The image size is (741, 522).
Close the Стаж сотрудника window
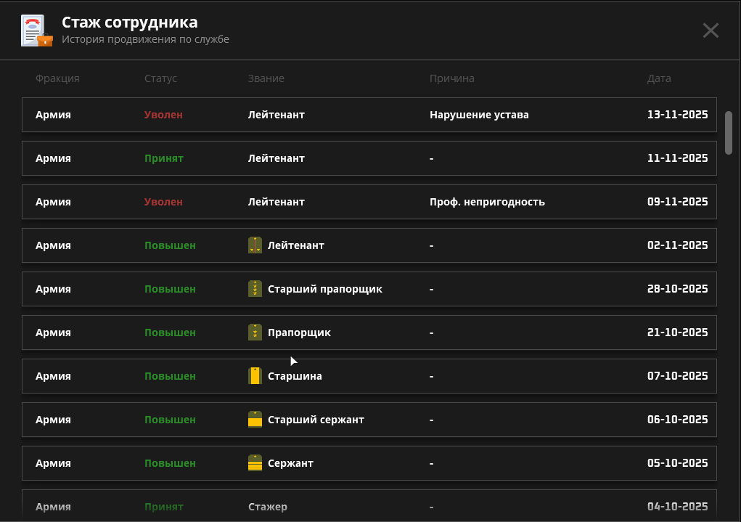pos(711,30)
